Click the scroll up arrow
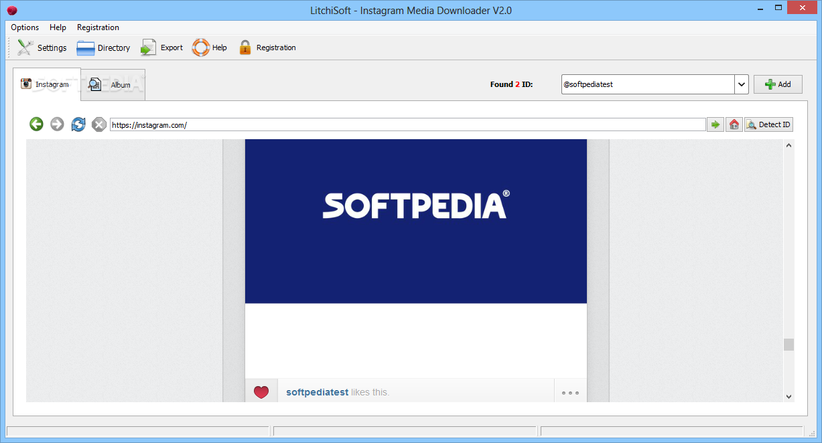Image resolution: width=822 pixels, height=443 pixels. [789, 145]
